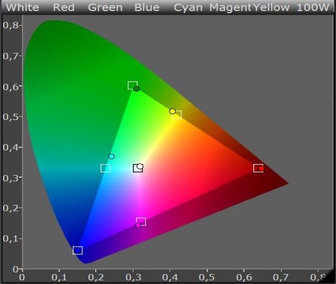336x284 pixels.
Task: Click the 0,8 label on vertical axis
Action: point(10,25)
